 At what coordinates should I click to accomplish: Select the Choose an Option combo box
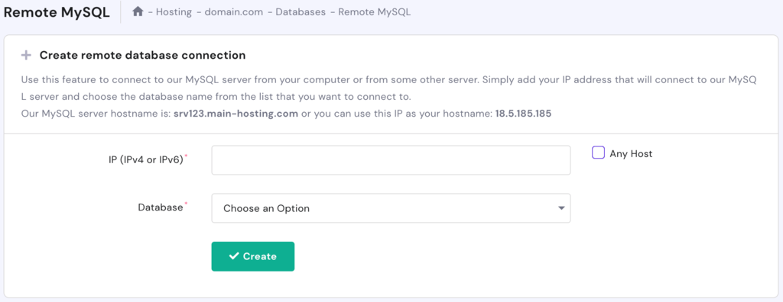pos(391,208)
